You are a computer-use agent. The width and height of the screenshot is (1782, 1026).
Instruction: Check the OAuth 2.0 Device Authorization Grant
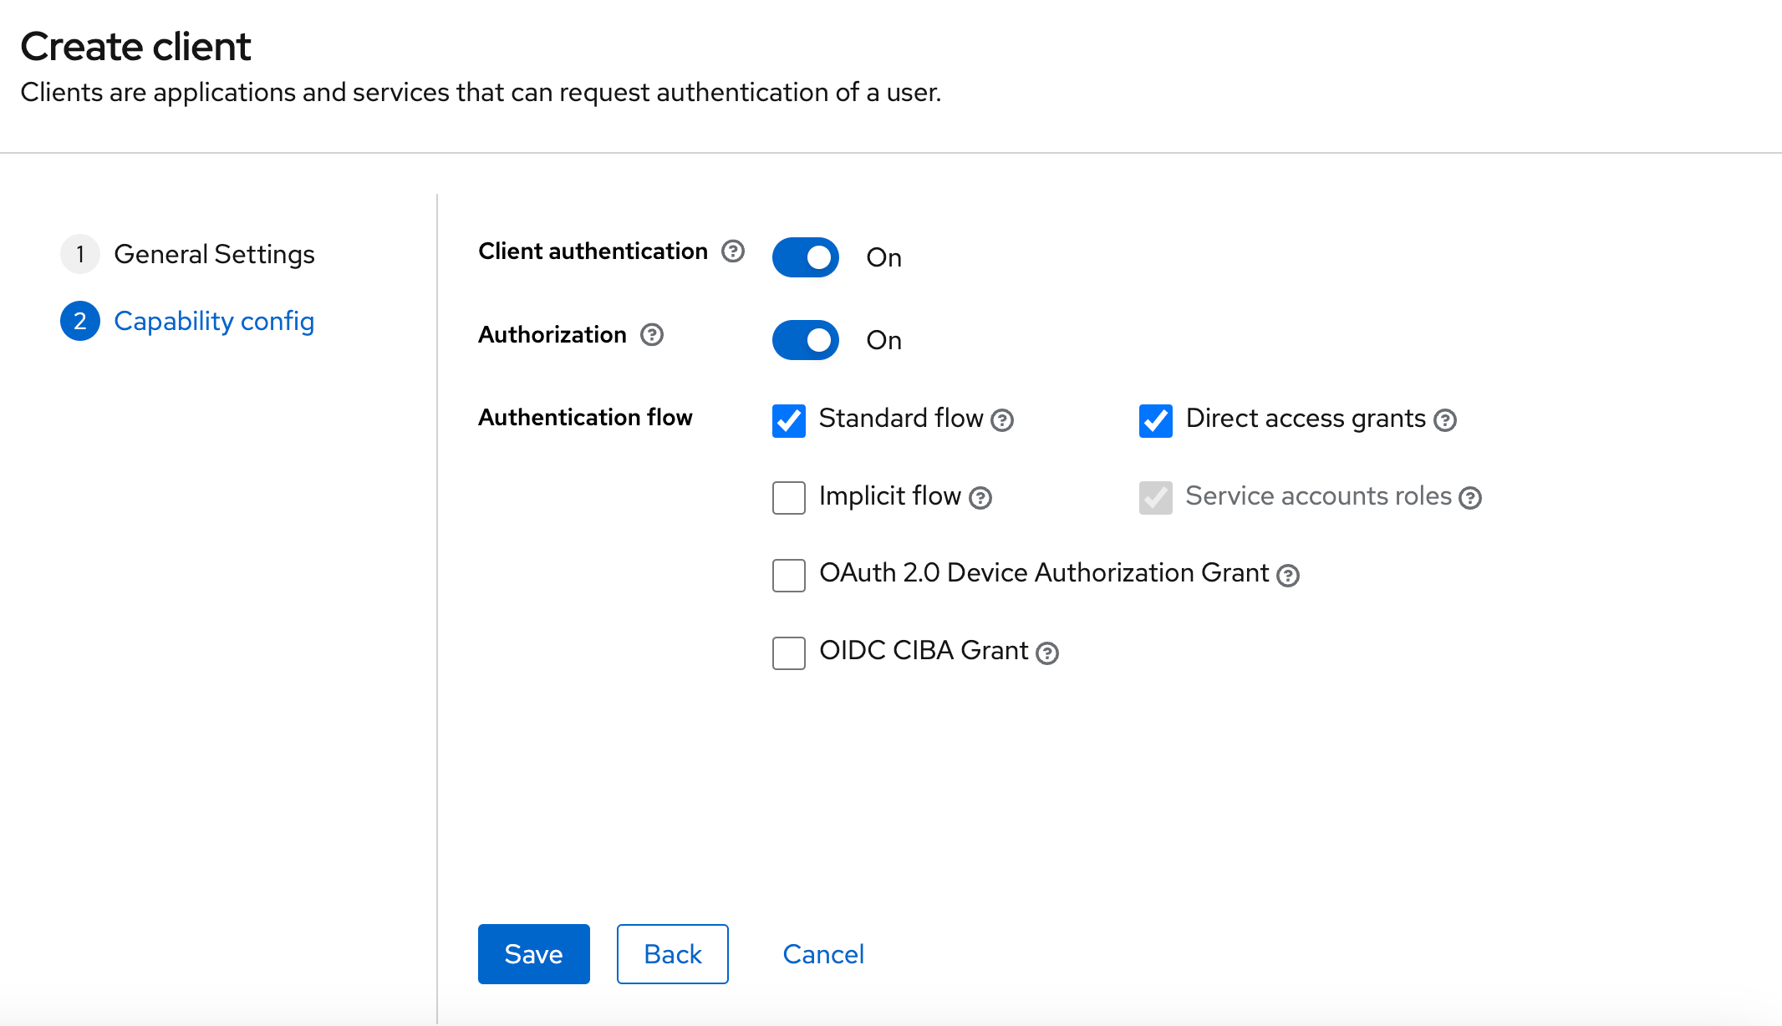[788, 575]
